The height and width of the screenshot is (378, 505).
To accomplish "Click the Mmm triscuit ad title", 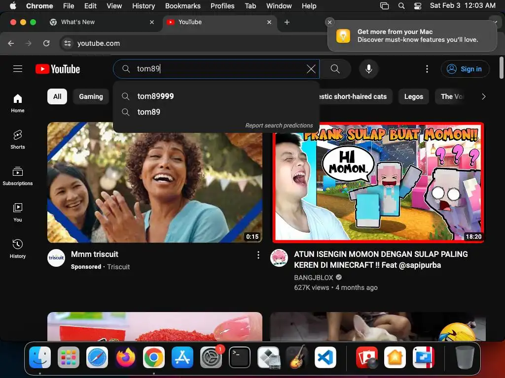I will click(x=94, y=254).
